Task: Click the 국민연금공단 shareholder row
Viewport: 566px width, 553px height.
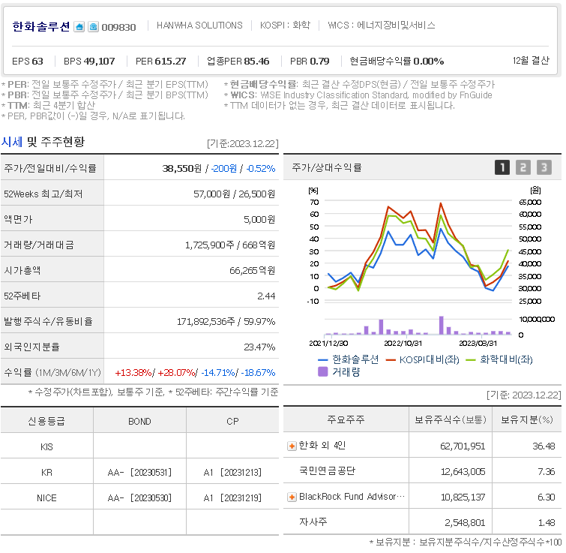Action: pos(422,471)
